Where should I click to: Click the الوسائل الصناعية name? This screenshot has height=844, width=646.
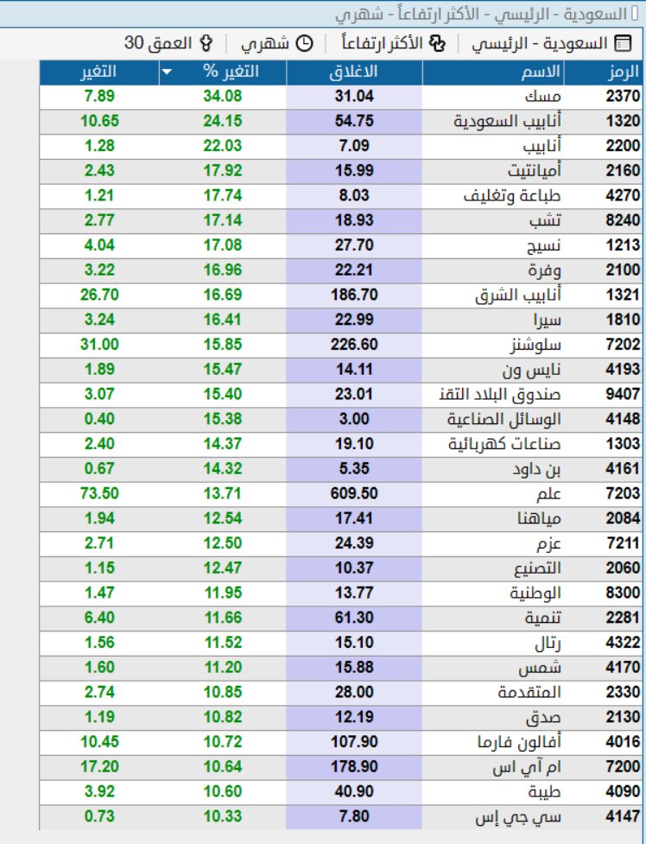[503, 419]
